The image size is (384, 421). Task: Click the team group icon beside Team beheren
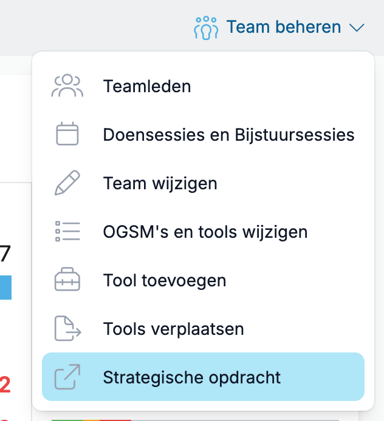click(x=206, y=28)
